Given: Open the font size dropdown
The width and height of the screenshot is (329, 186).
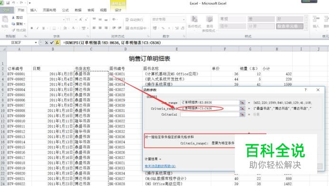Looking at the screenshot, I should tap(76, 20).
